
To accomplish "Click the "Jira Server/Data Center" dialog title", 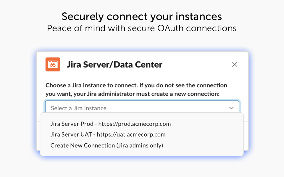I will tap(115, 64).
